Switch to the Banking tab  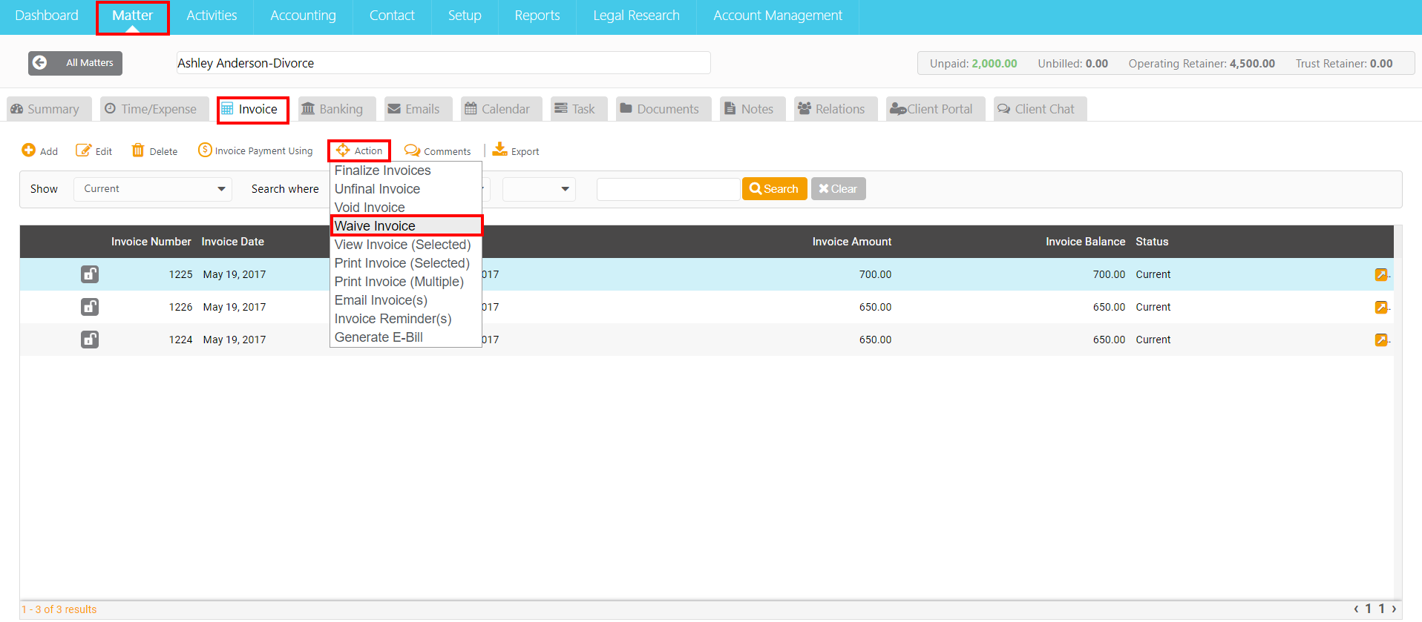coord(337,109)
